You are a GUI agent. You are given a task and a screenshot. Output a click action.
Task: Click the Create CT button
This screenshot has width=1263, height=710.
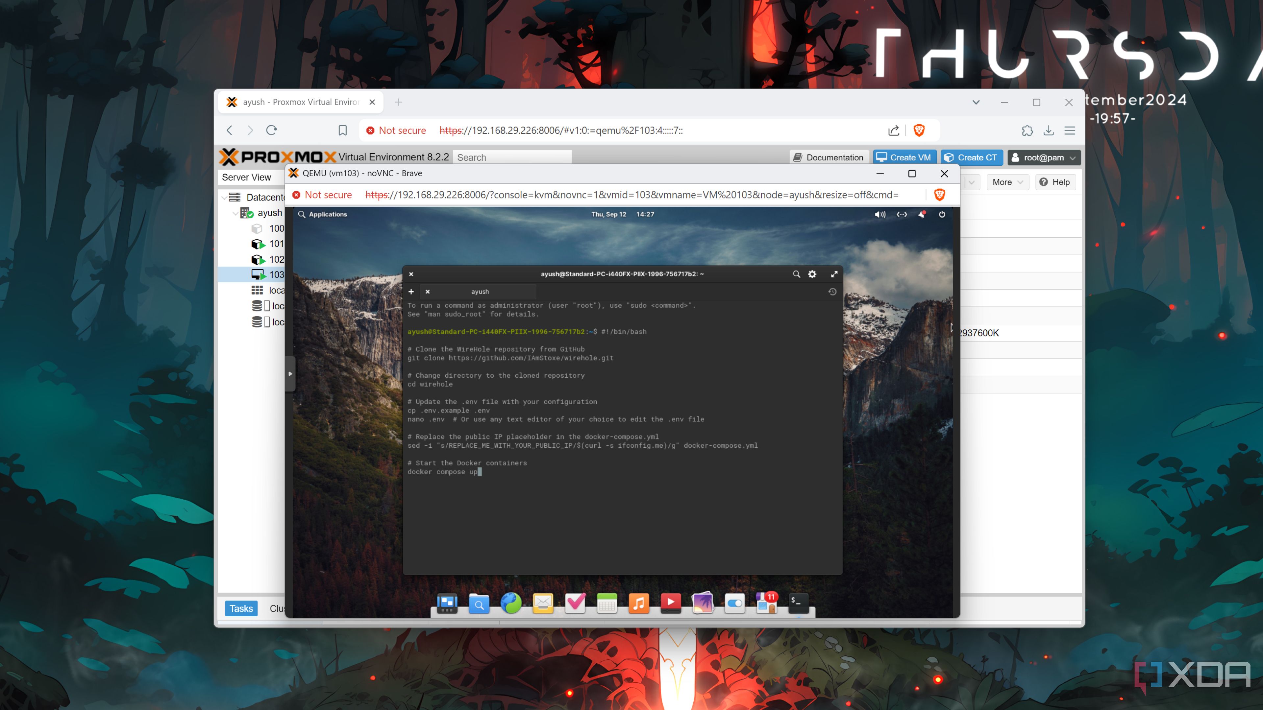[x=971, y=157]
